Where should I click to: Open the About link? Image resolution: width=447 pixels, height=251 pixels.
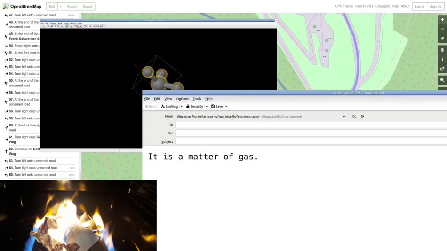coord(405,6)
